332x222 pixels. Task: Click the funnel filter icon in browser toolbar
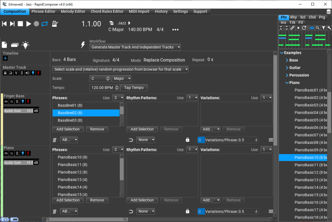pos(323,28)
